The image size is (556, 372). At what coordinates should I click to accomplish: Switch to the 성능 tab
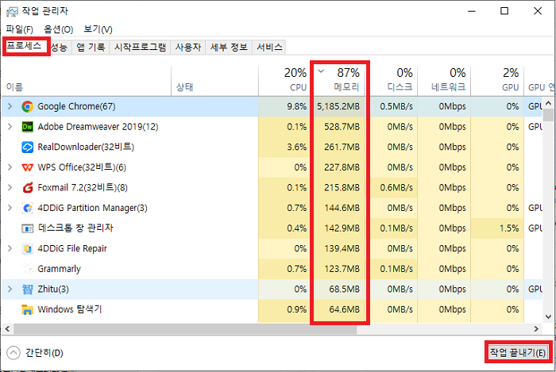60,47
